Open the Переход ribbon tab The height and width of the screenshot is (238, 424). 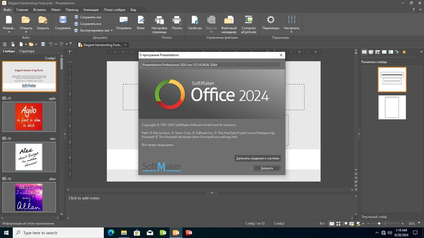[72, 10]
